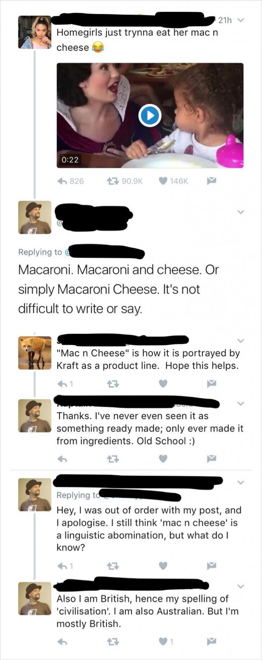Like the Kraft product line tweet
262x660 pixels.
163,384
